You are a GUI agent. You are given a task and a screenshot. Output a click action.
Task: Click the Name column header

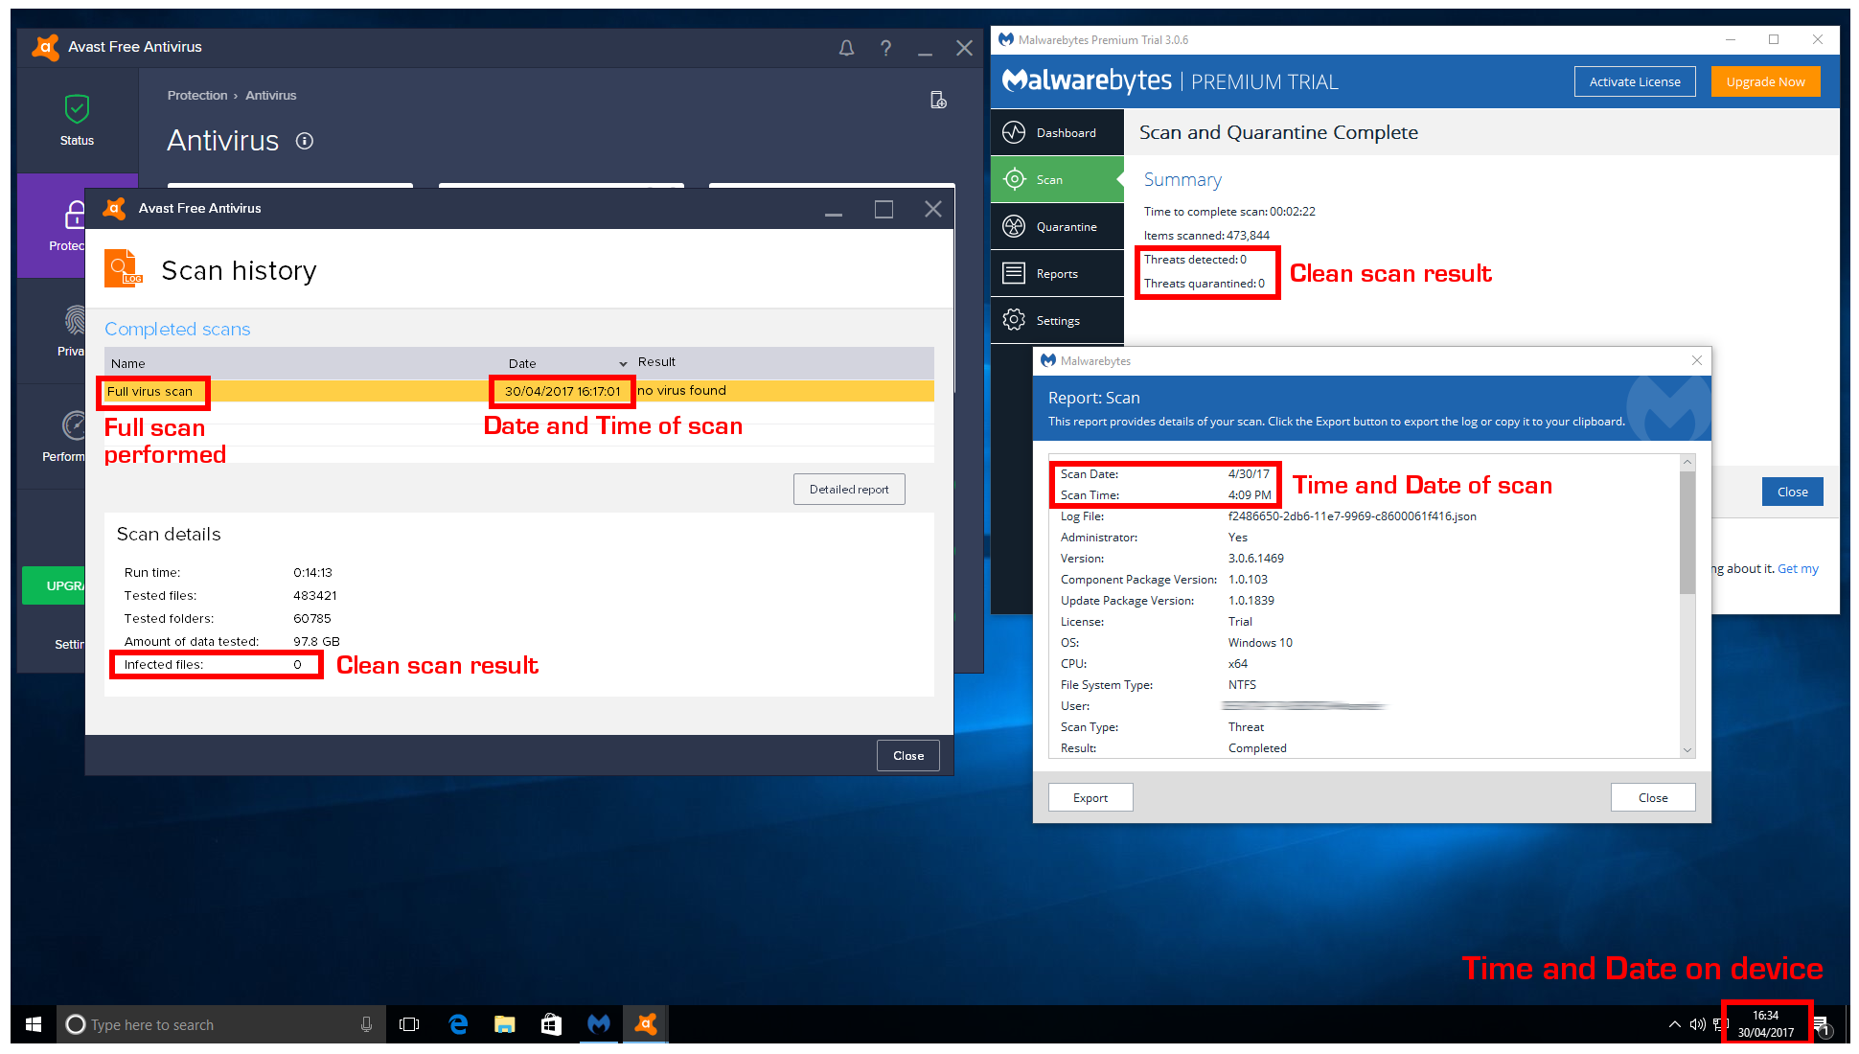click(x=128, y=363)
